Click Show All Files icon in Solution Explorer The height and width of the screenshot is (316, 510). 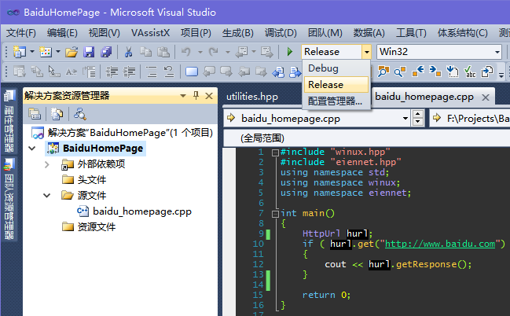pyautogui.click(x=57, y=114)
